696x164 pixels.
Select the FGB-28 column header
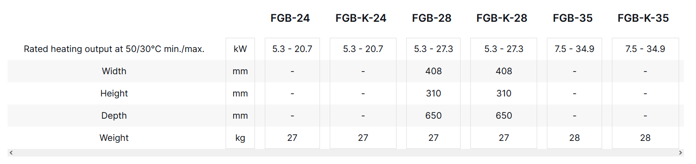(x=432, y=18)
